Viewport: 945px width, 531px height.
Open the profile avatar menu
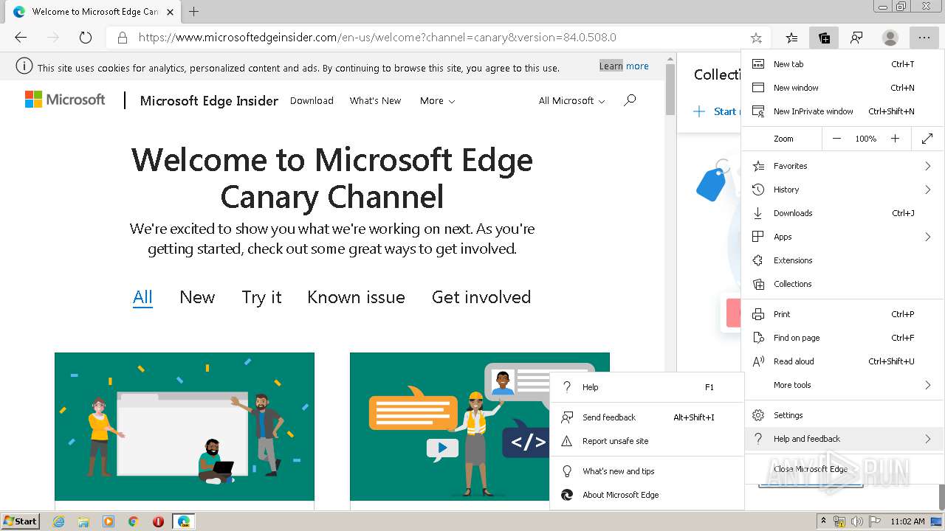[x=890, y=38]
